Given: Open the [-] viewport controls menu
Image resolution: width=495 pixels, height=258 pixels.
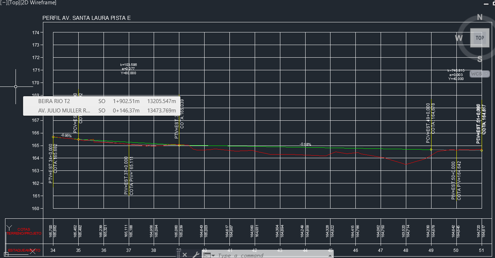Looking at the screenshot, I should pos(4,3).
